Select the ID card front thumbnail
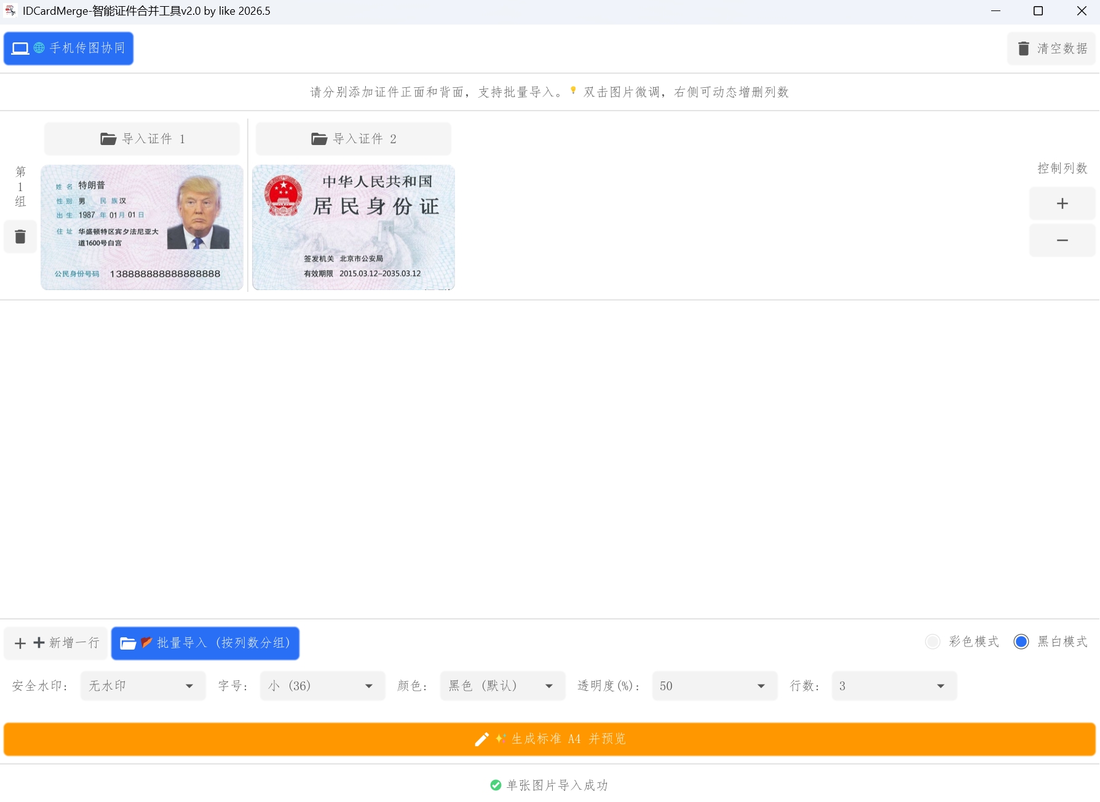The image size is (1100, 802). point(142,227)
